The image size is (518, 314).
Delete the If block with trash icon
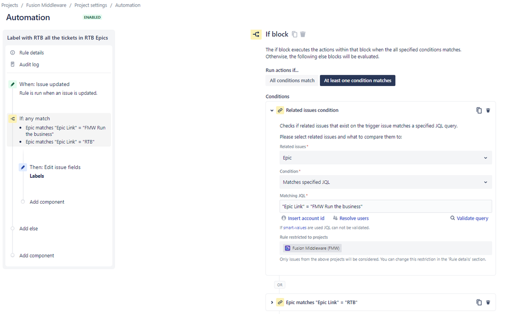click(x=303, y=34)
